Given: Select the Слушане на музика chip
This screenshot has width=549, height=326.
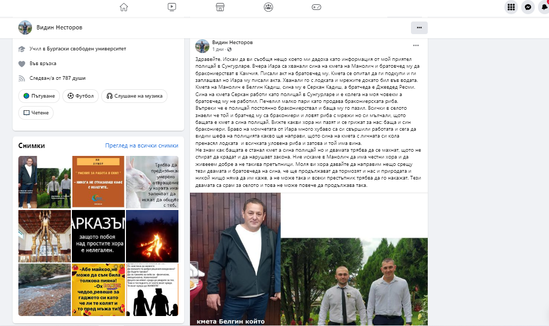Looking at the screenshot, I should pos(134,96).
